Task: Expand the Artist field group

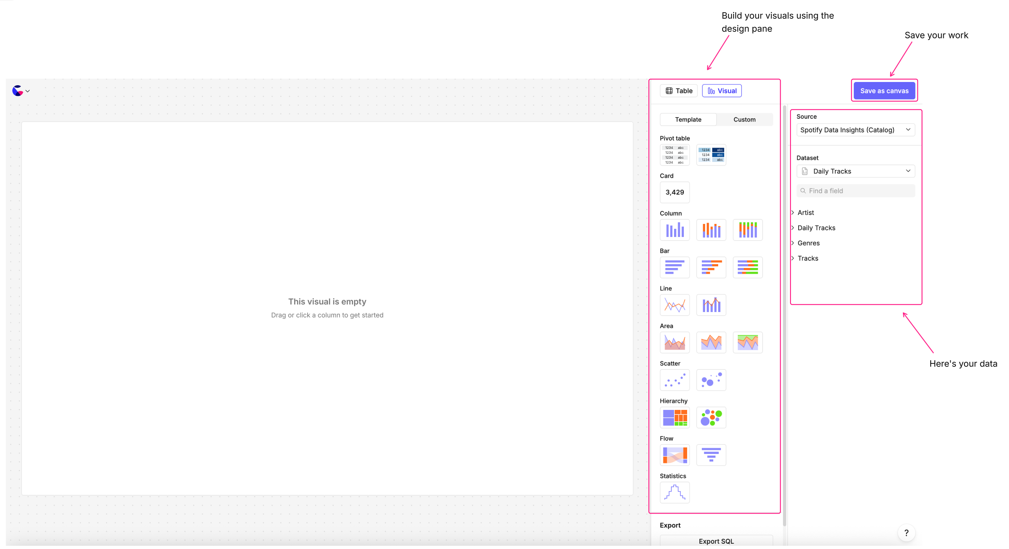Action: (x=805, y=213)
